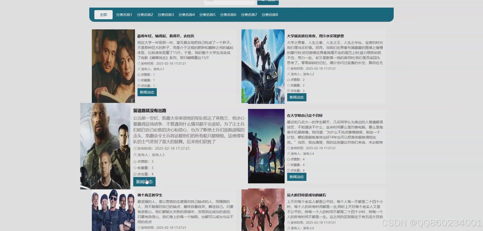Image resolution: width=483 pixels, height=231 pixels.
Task: Click clock icon beside 发布人1 publish time
Action: click(139, 64)
